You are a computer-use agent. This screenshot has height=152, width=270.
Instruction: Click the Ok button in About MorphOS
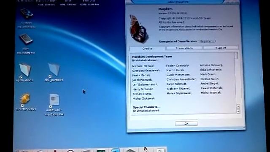(186, 123)
